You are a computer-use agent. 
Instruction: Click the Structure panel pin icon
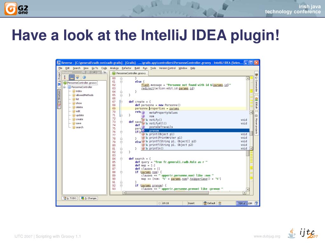tap(94, 72)
